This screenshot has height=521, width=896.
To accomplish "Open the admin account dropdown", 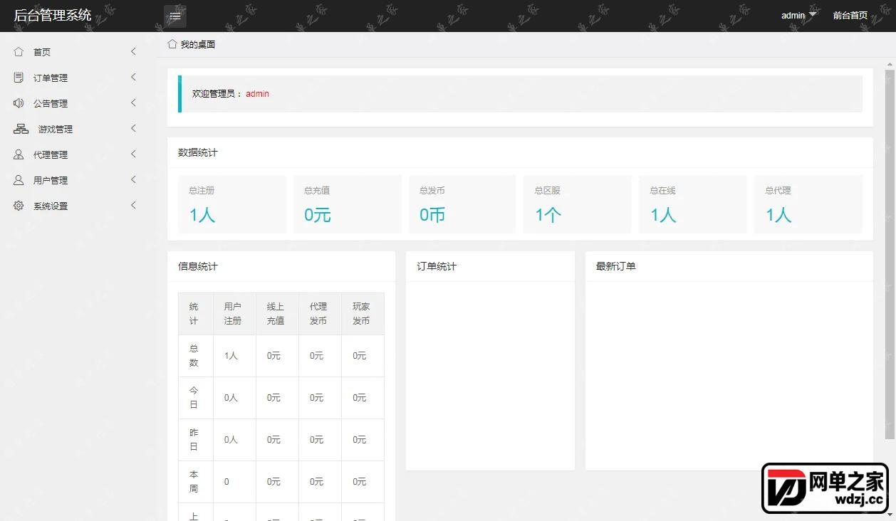I will coord(798,16).
